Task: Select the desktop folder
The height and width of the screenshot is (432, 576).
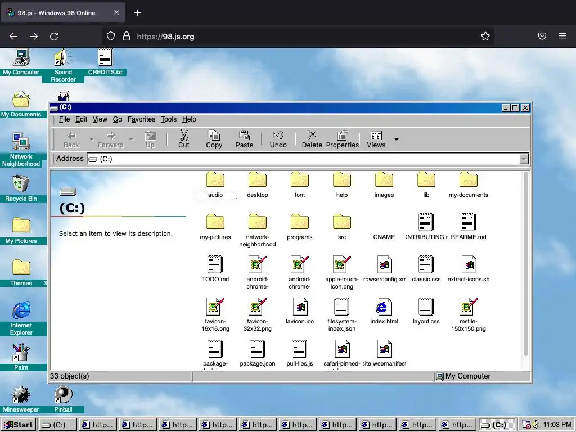Action: 258,185
